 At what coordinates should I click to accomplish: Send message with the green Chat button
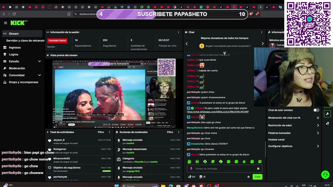[x=257, y=177]
